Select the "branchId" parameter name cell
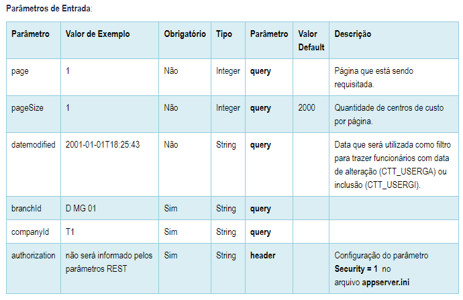The width and height of the screenshot is (463, 300). (27, 209)
